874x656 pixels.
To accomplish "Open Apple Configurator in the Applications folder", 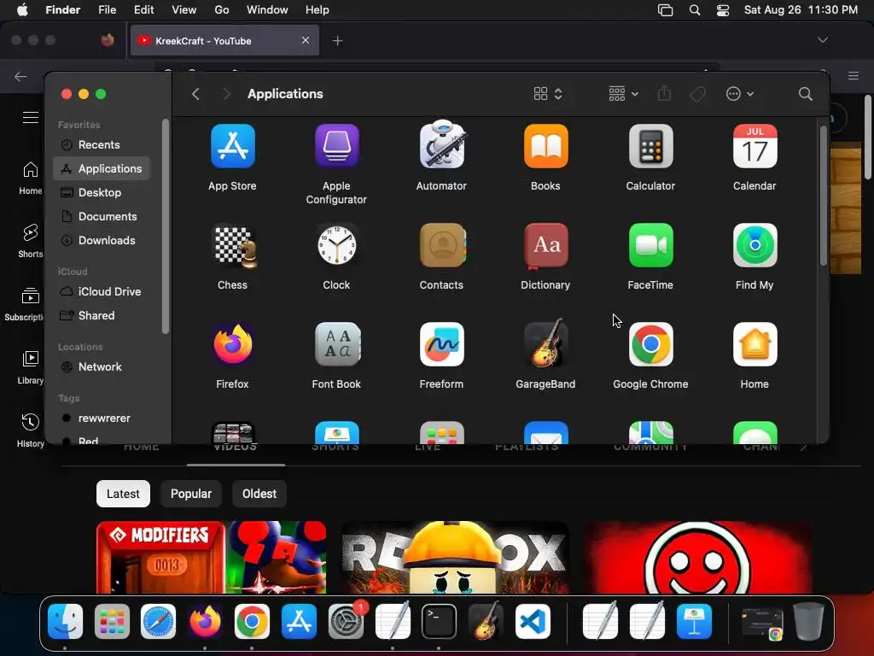I will click(x=336, y=146).
